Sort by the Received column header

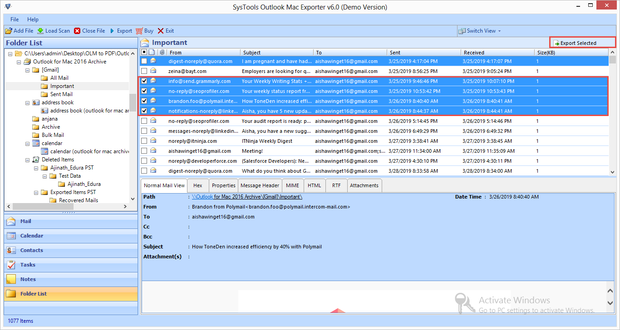497,53
